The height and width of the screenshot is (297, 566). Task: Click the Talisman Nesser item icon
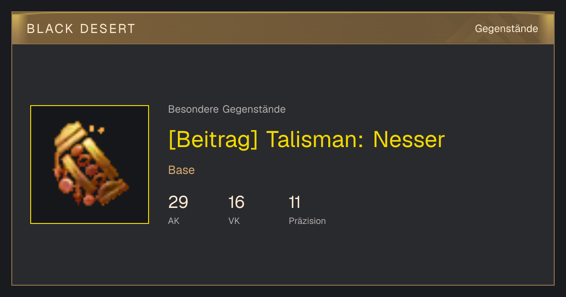coord(90,165)
